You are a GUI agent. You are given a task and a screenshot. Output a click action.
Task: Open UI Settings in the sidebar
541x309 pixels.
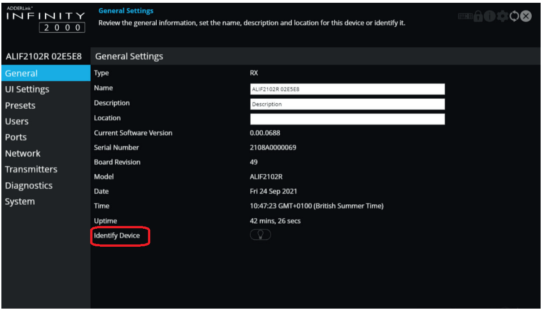point(46,89)
